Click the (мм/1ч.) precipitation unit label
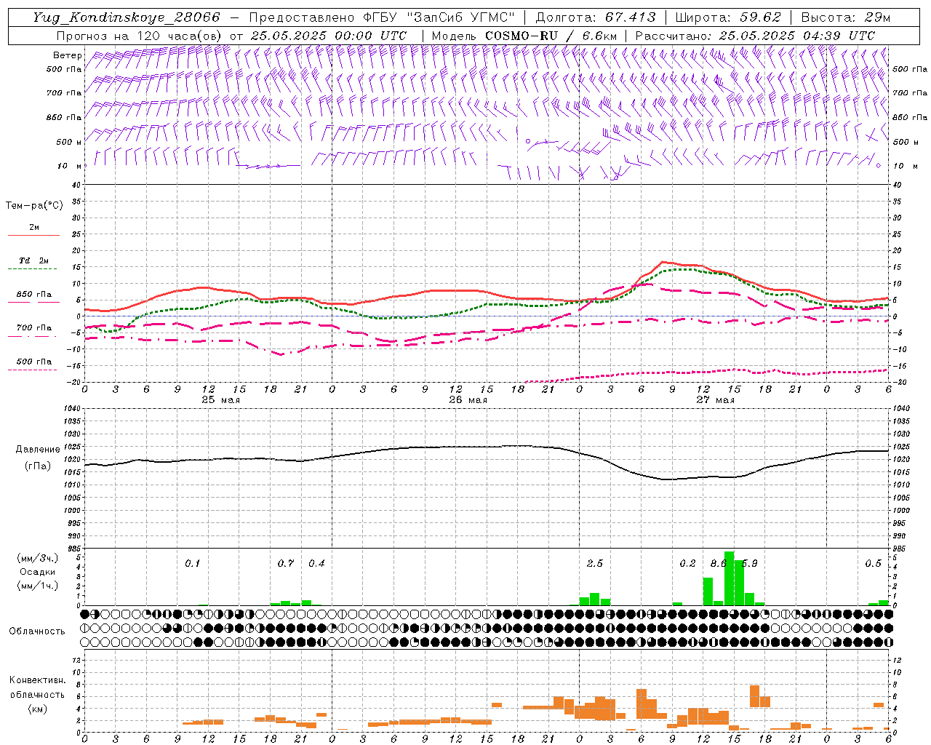The image size is (931, 745). pos(38,586)
